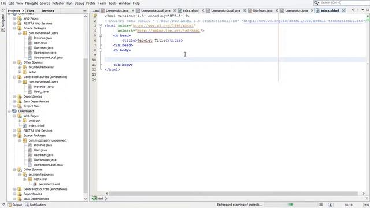
Task: Click the Projects tree scroll down arrow
Action: click(x=86, y=199)
